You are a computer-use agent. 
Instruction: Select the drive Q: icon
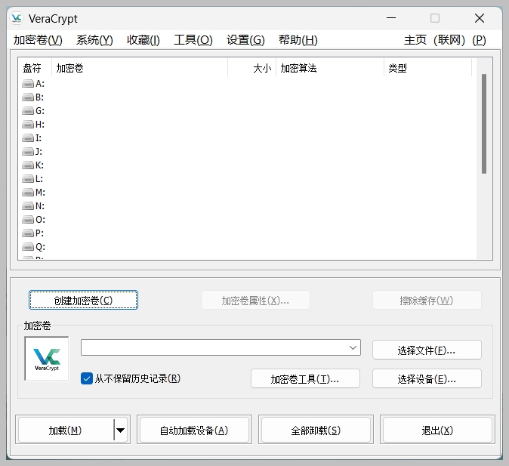pos(28,247)
